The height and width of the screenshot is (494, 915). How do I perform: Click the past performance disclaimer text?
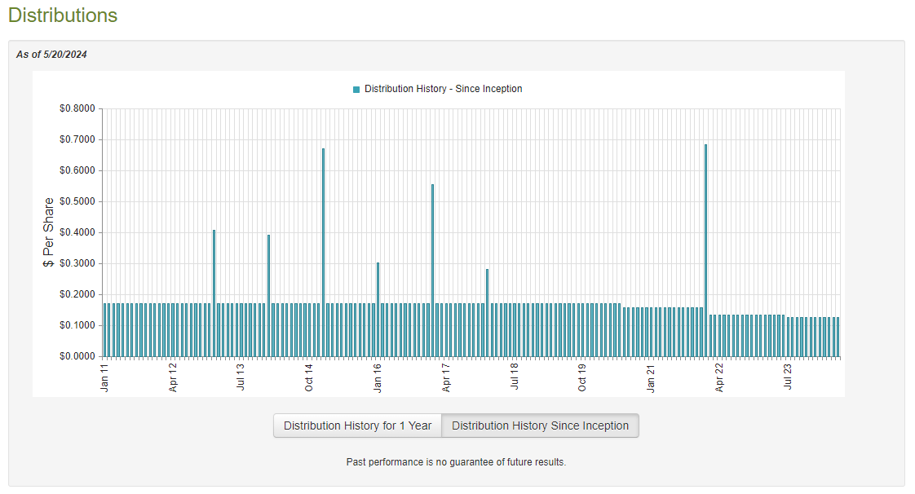click(x=456, y=462)
